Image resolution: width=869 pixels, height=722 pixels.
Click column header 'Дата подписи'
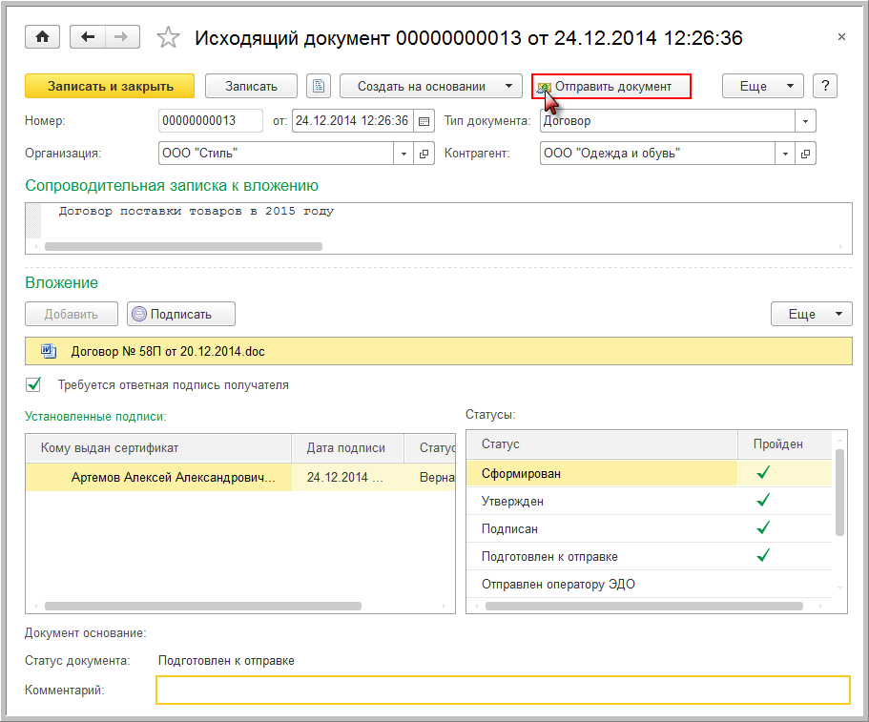[x=347, y=447]
